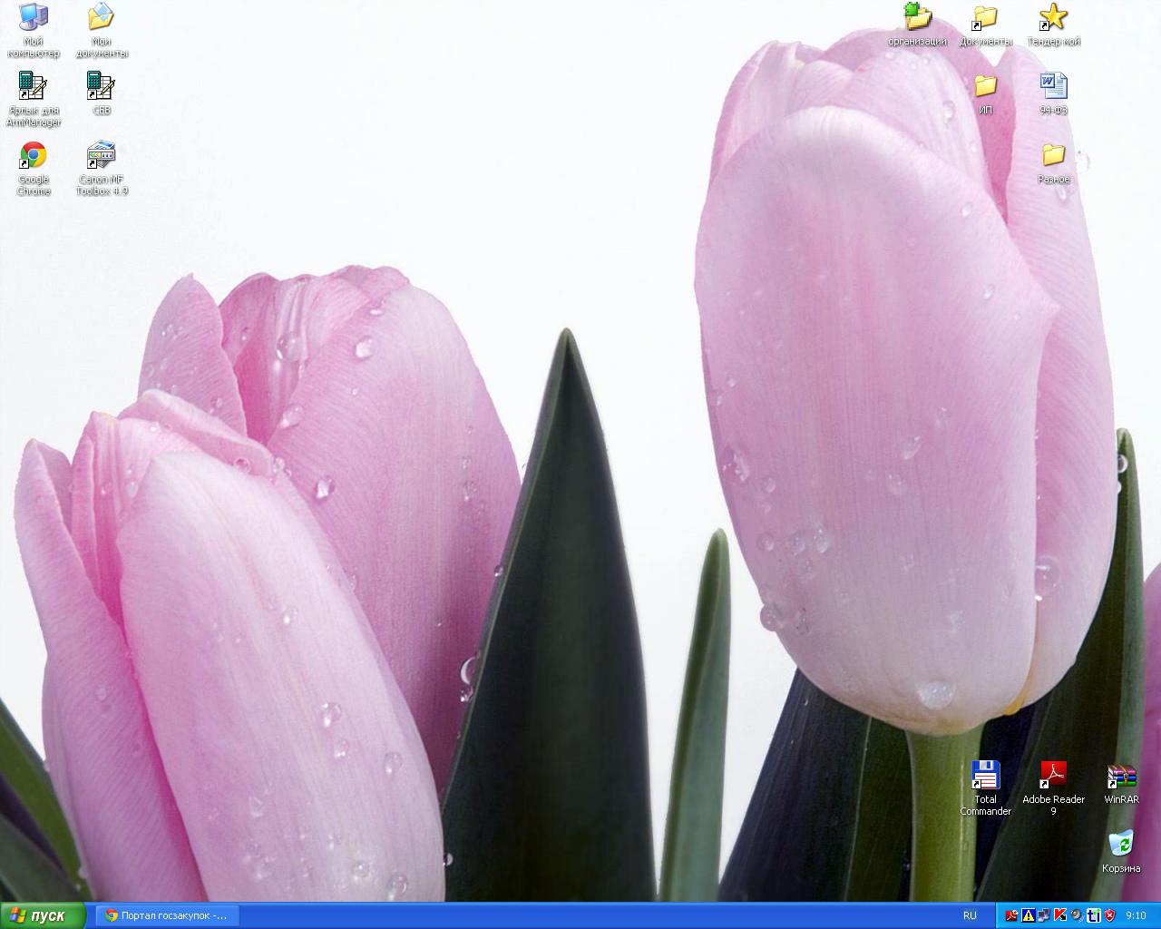
Task: Select the организации folder icon
Action: click(x=917, y=17)
